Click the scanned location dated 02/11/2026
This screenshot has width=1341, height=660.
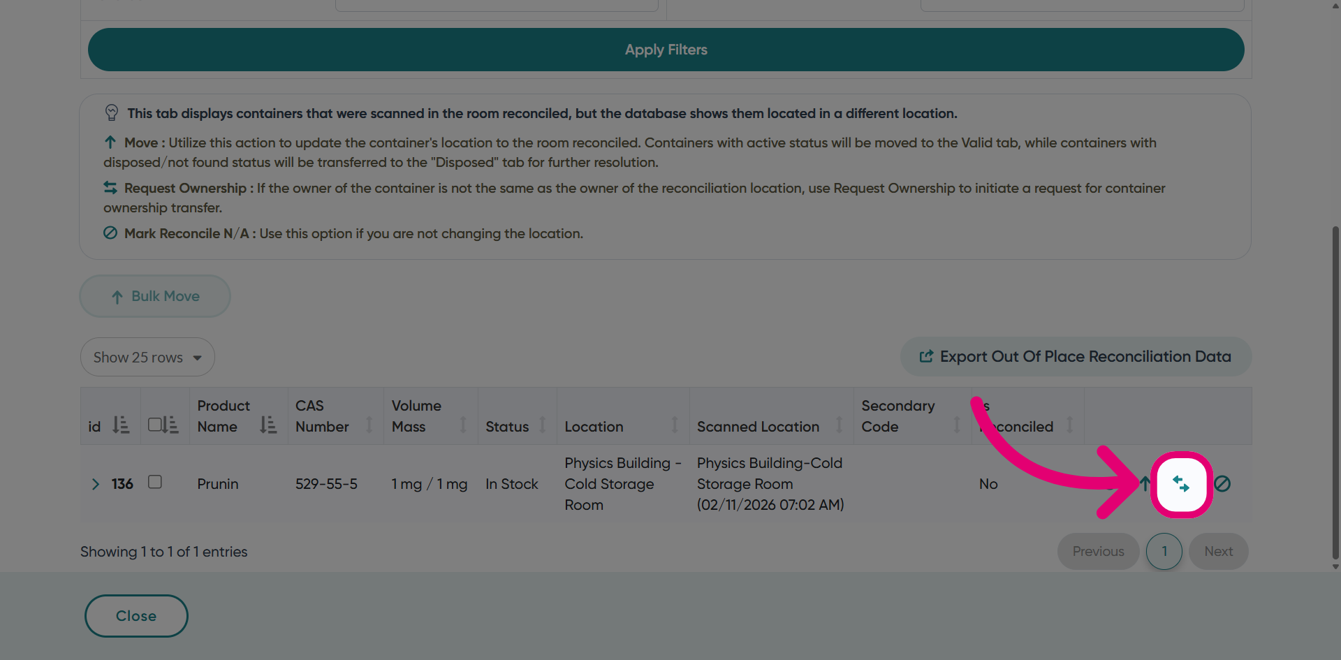click(770, 484)
